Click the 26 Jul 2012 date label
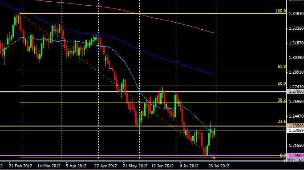 (219, 166)
